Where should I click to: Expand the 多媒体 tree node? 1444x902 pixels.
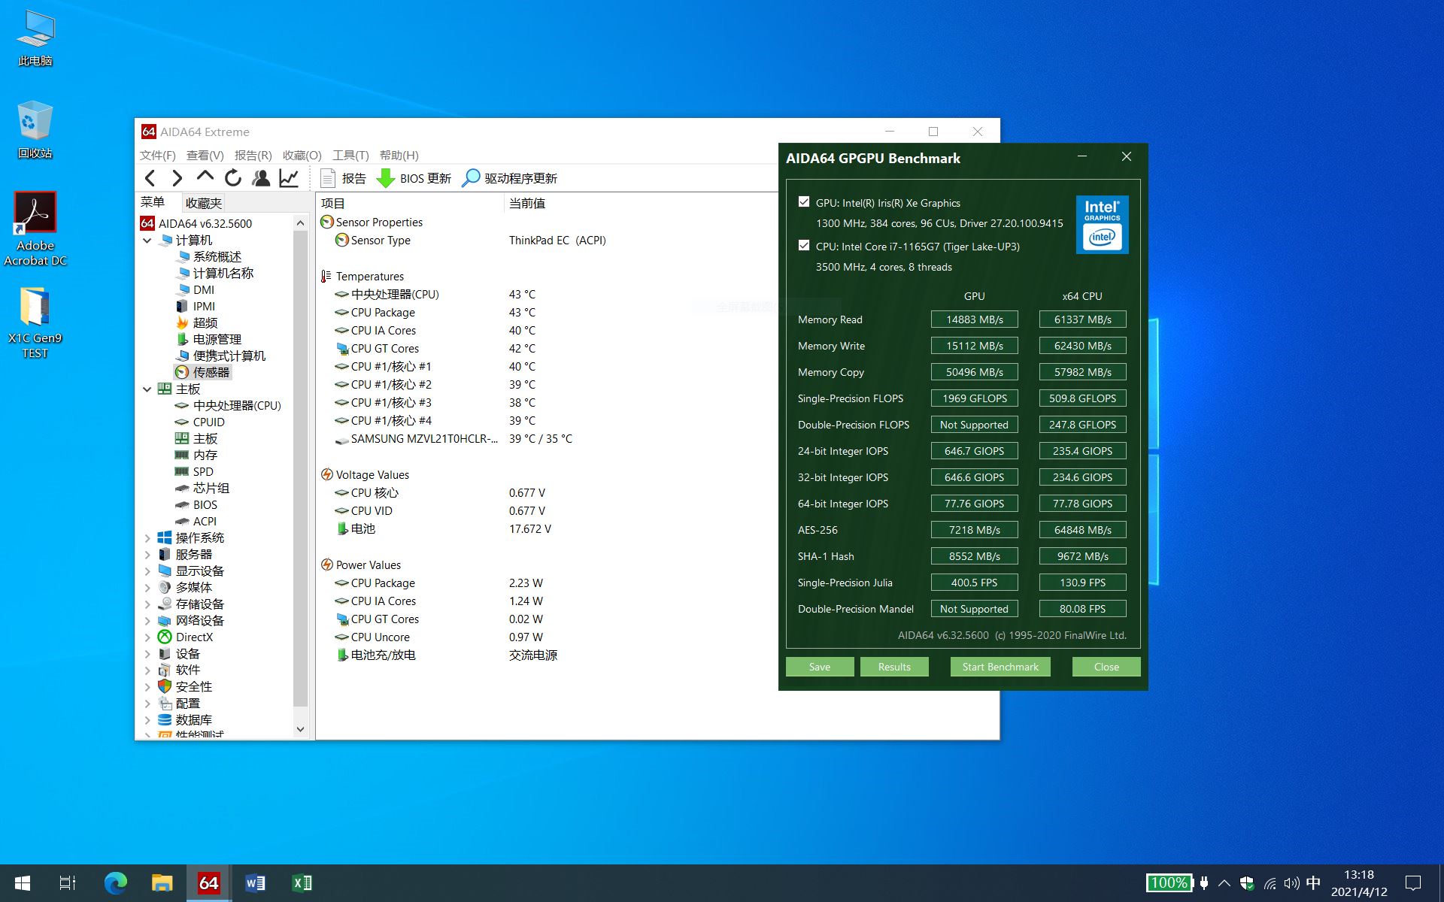pyautogui.click(x=147, y=588)
